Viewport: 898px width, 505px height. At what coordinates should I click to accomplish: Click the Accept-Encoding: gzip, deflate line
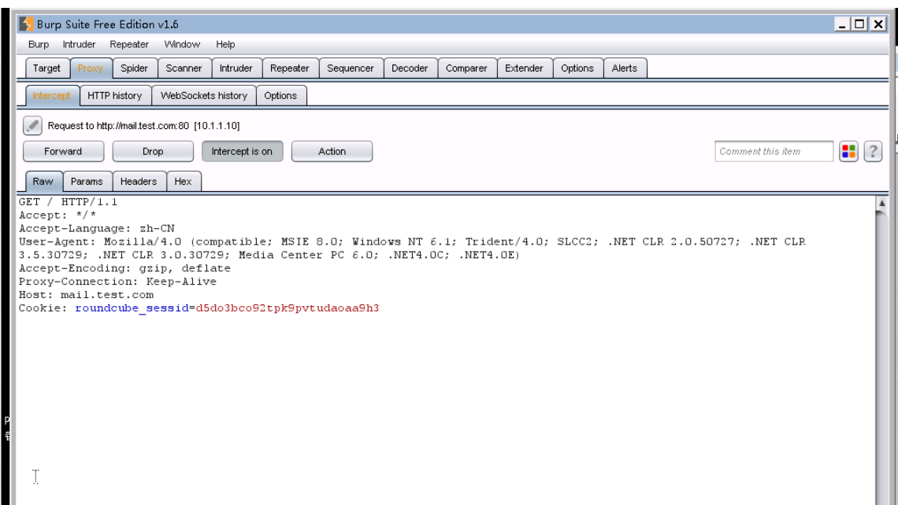124,268
